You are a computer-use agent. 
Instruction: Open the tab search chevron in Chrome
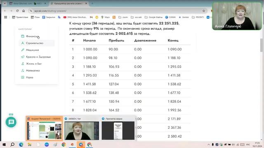5,3
